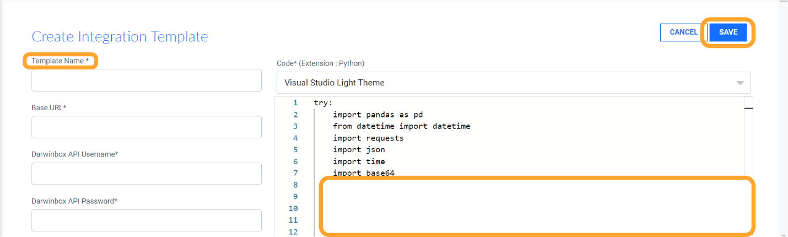Screen dimensions: 788x237
Task: Place cursor on 'import base64' line
Action: point(364,174)
